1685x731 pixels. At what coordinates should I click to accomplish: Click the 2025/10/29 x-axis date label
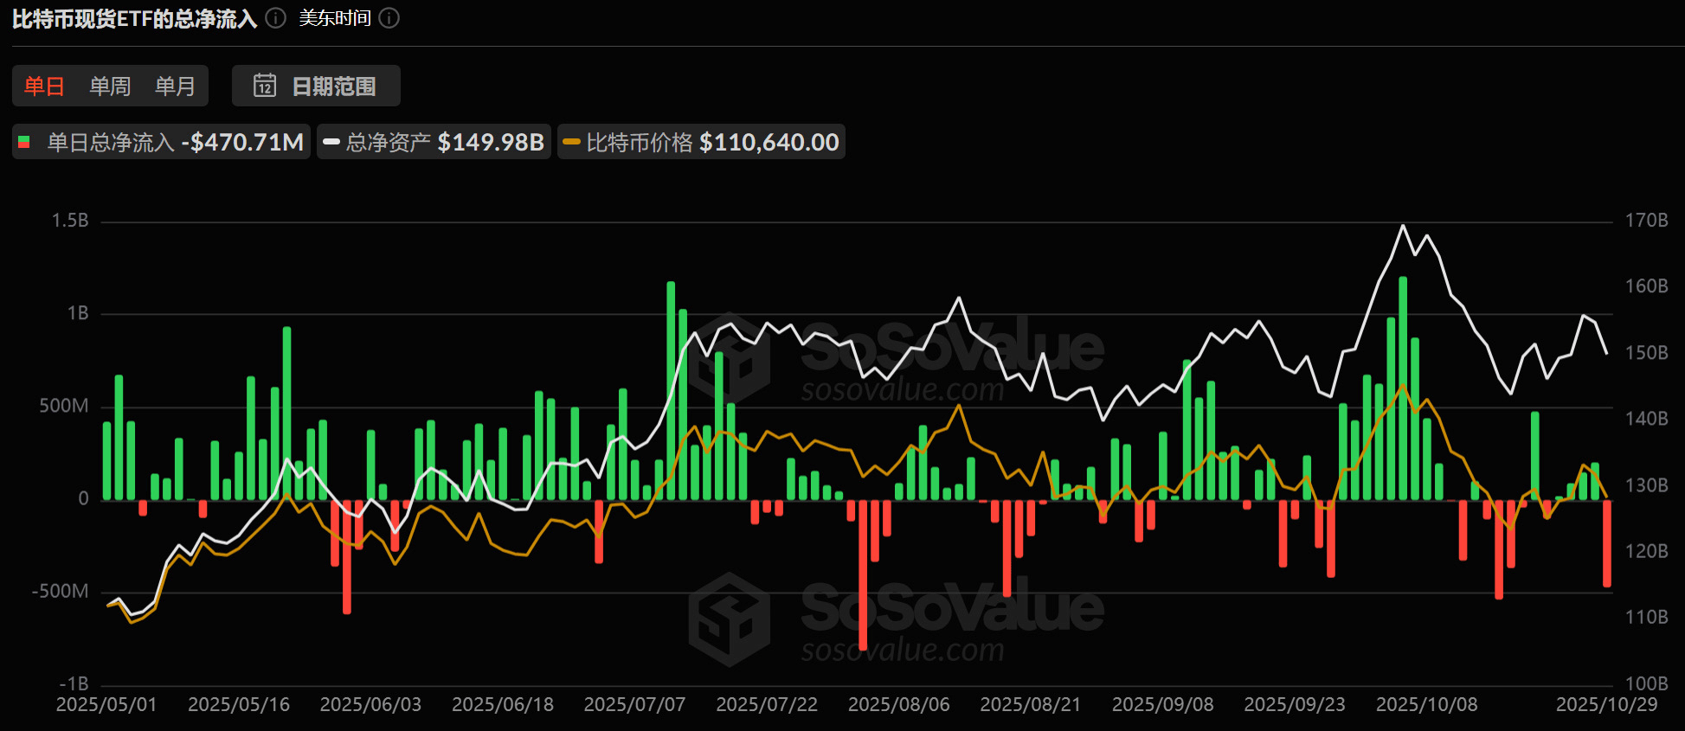pos(1606,704)
